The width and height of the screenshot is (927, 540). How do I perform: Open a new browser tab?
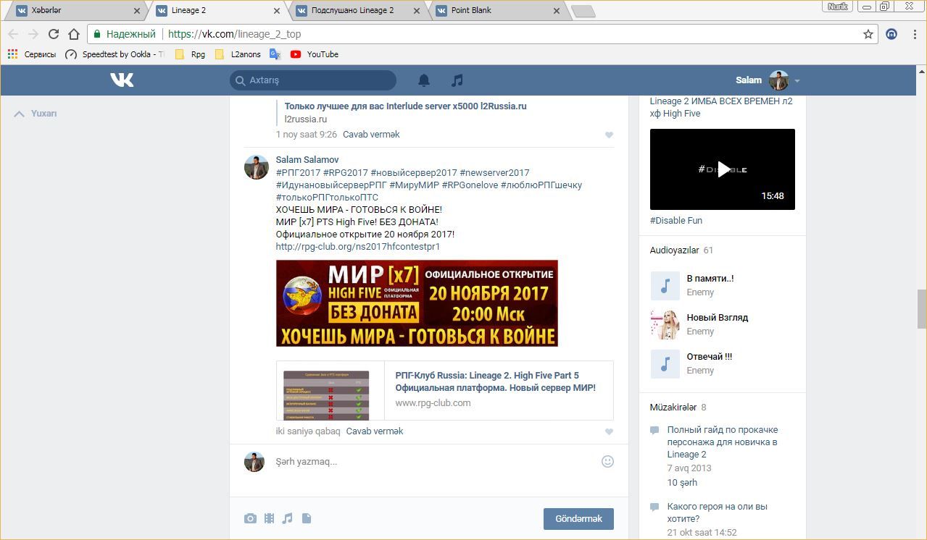pos(583,12)
